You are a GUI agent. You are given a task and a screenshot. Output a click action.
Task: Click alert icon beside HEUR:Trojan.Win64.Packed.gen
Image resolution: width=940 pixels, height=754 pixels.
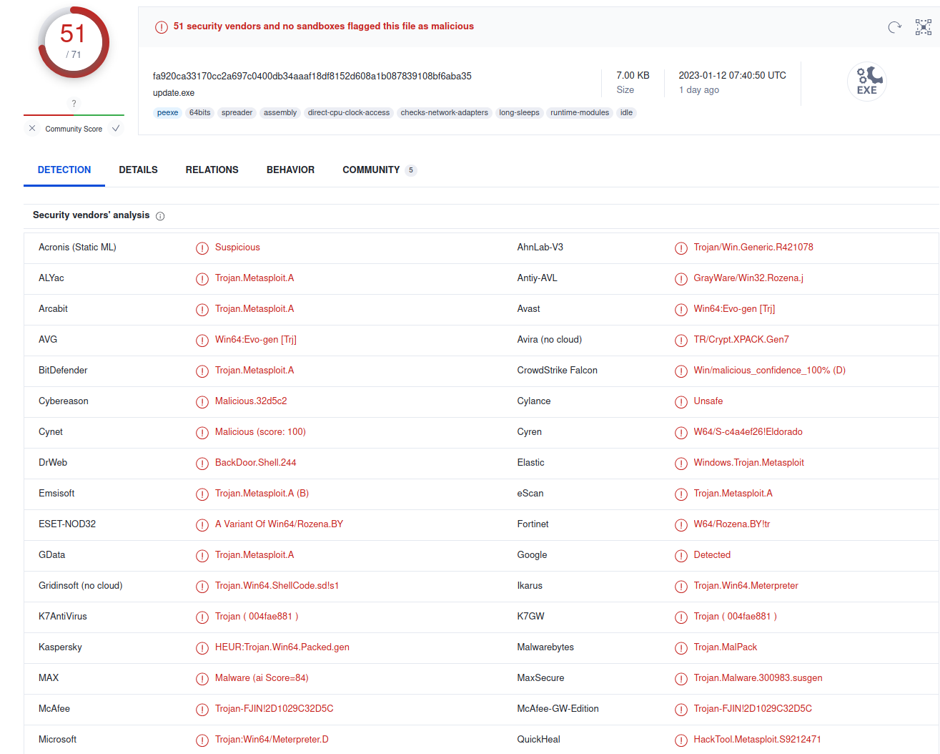point(202,648)
